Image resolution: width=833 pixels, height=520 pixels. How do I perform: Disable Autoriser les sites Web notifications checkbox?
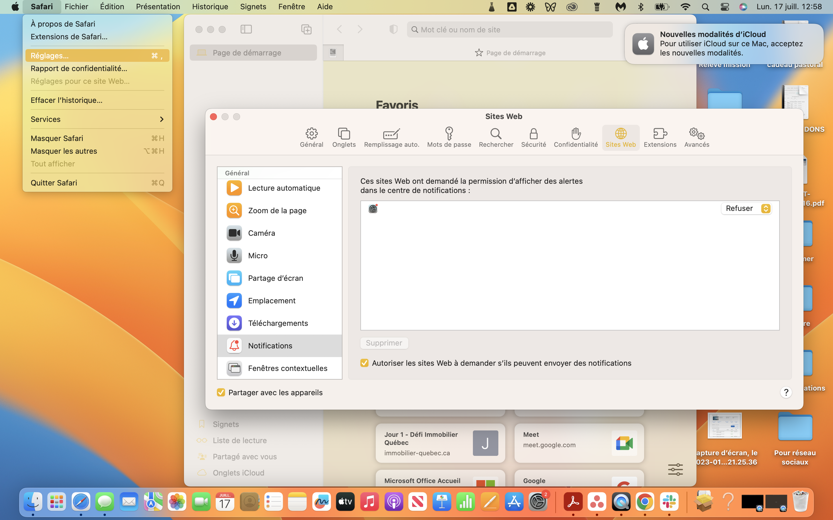click(364, 363)
